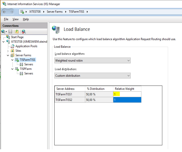The width and height of the screenshot is (182, 152).
Task: Click the Disconnect icon in Connections toolbar
Action: click(24, 32)
